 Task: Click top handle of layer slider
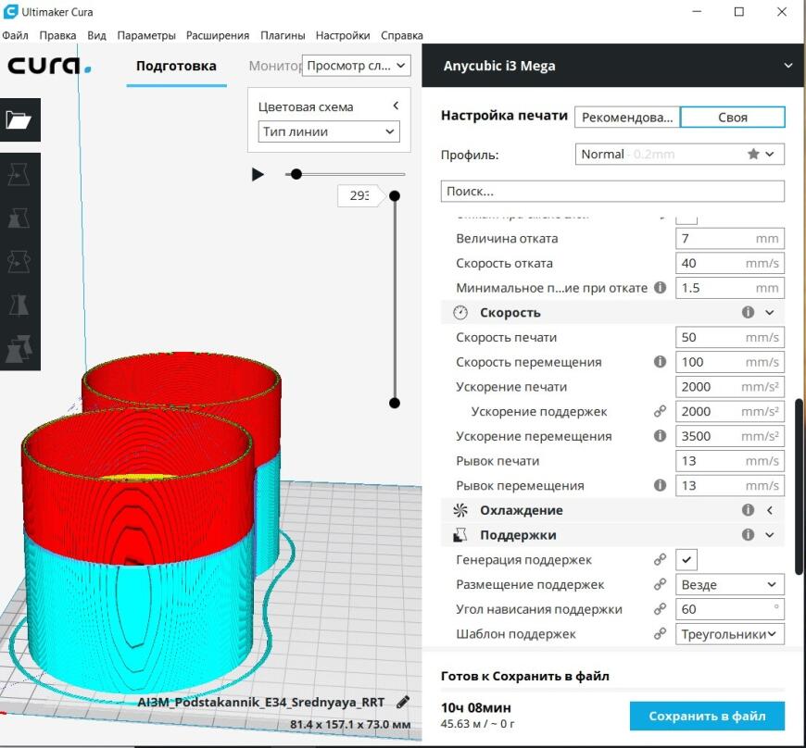pyautogui.click(x=395, y=195)
